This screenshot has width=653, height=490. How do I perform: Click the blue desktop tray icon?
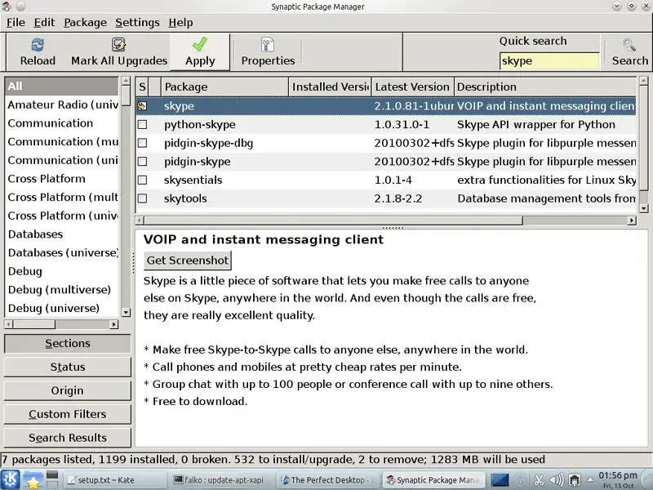(x=500, y=480)
